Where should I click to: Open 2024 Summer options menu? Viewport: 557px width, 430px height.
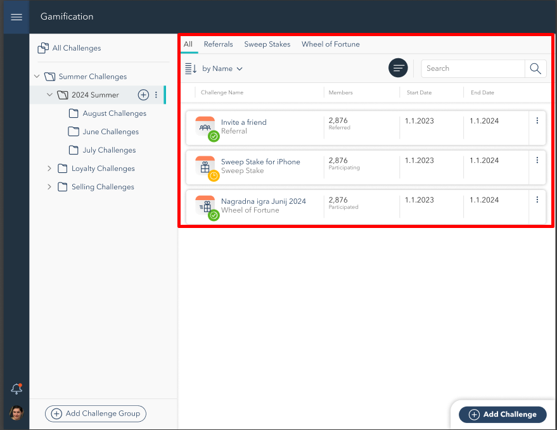(156, 95)
